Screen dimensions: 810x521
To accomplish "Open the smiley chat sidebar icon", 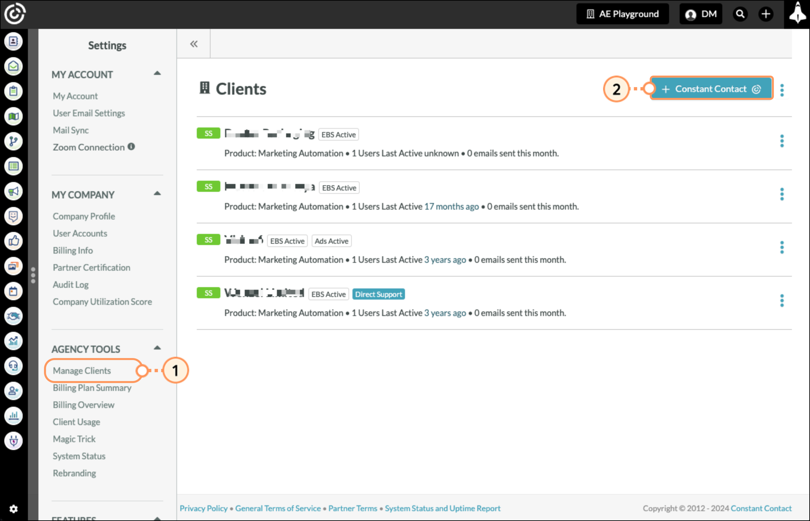I will 13,216.
